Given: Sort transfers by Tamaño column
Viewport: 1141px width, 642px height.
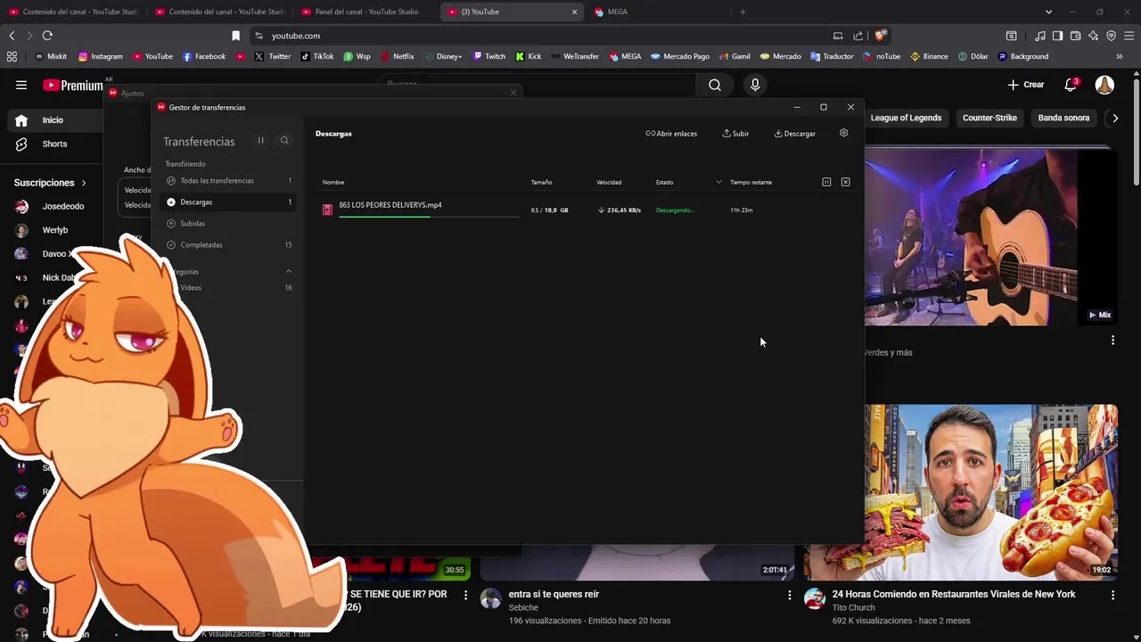Looking at the screenshot, I should coord(541,182).
